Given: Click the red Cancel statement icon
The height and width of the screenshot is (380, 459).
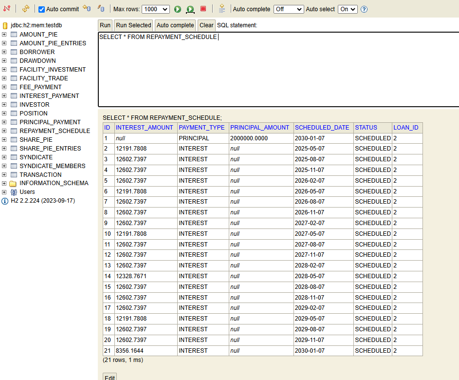Looking at the screenshot, I should click(x=203, y=9).
